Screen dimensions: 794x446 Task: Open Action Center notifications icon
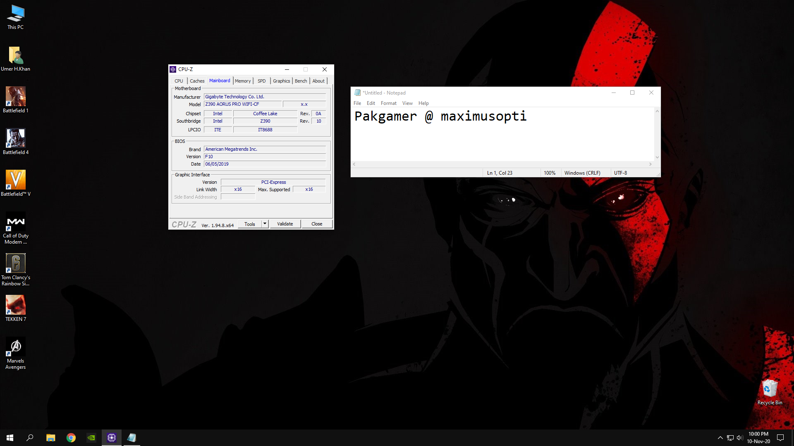click(780, 438)
